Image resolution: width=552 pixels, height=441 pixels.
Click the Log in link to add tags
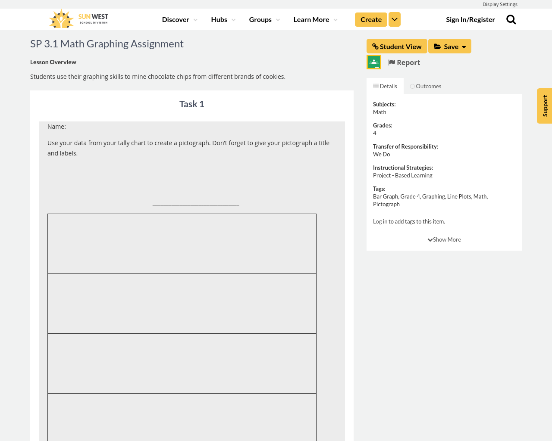[380, 220]
